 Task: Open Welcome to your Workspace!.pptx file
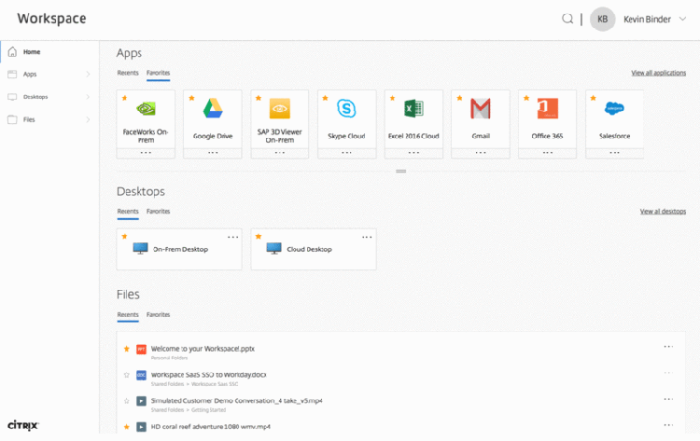[203, 349]
